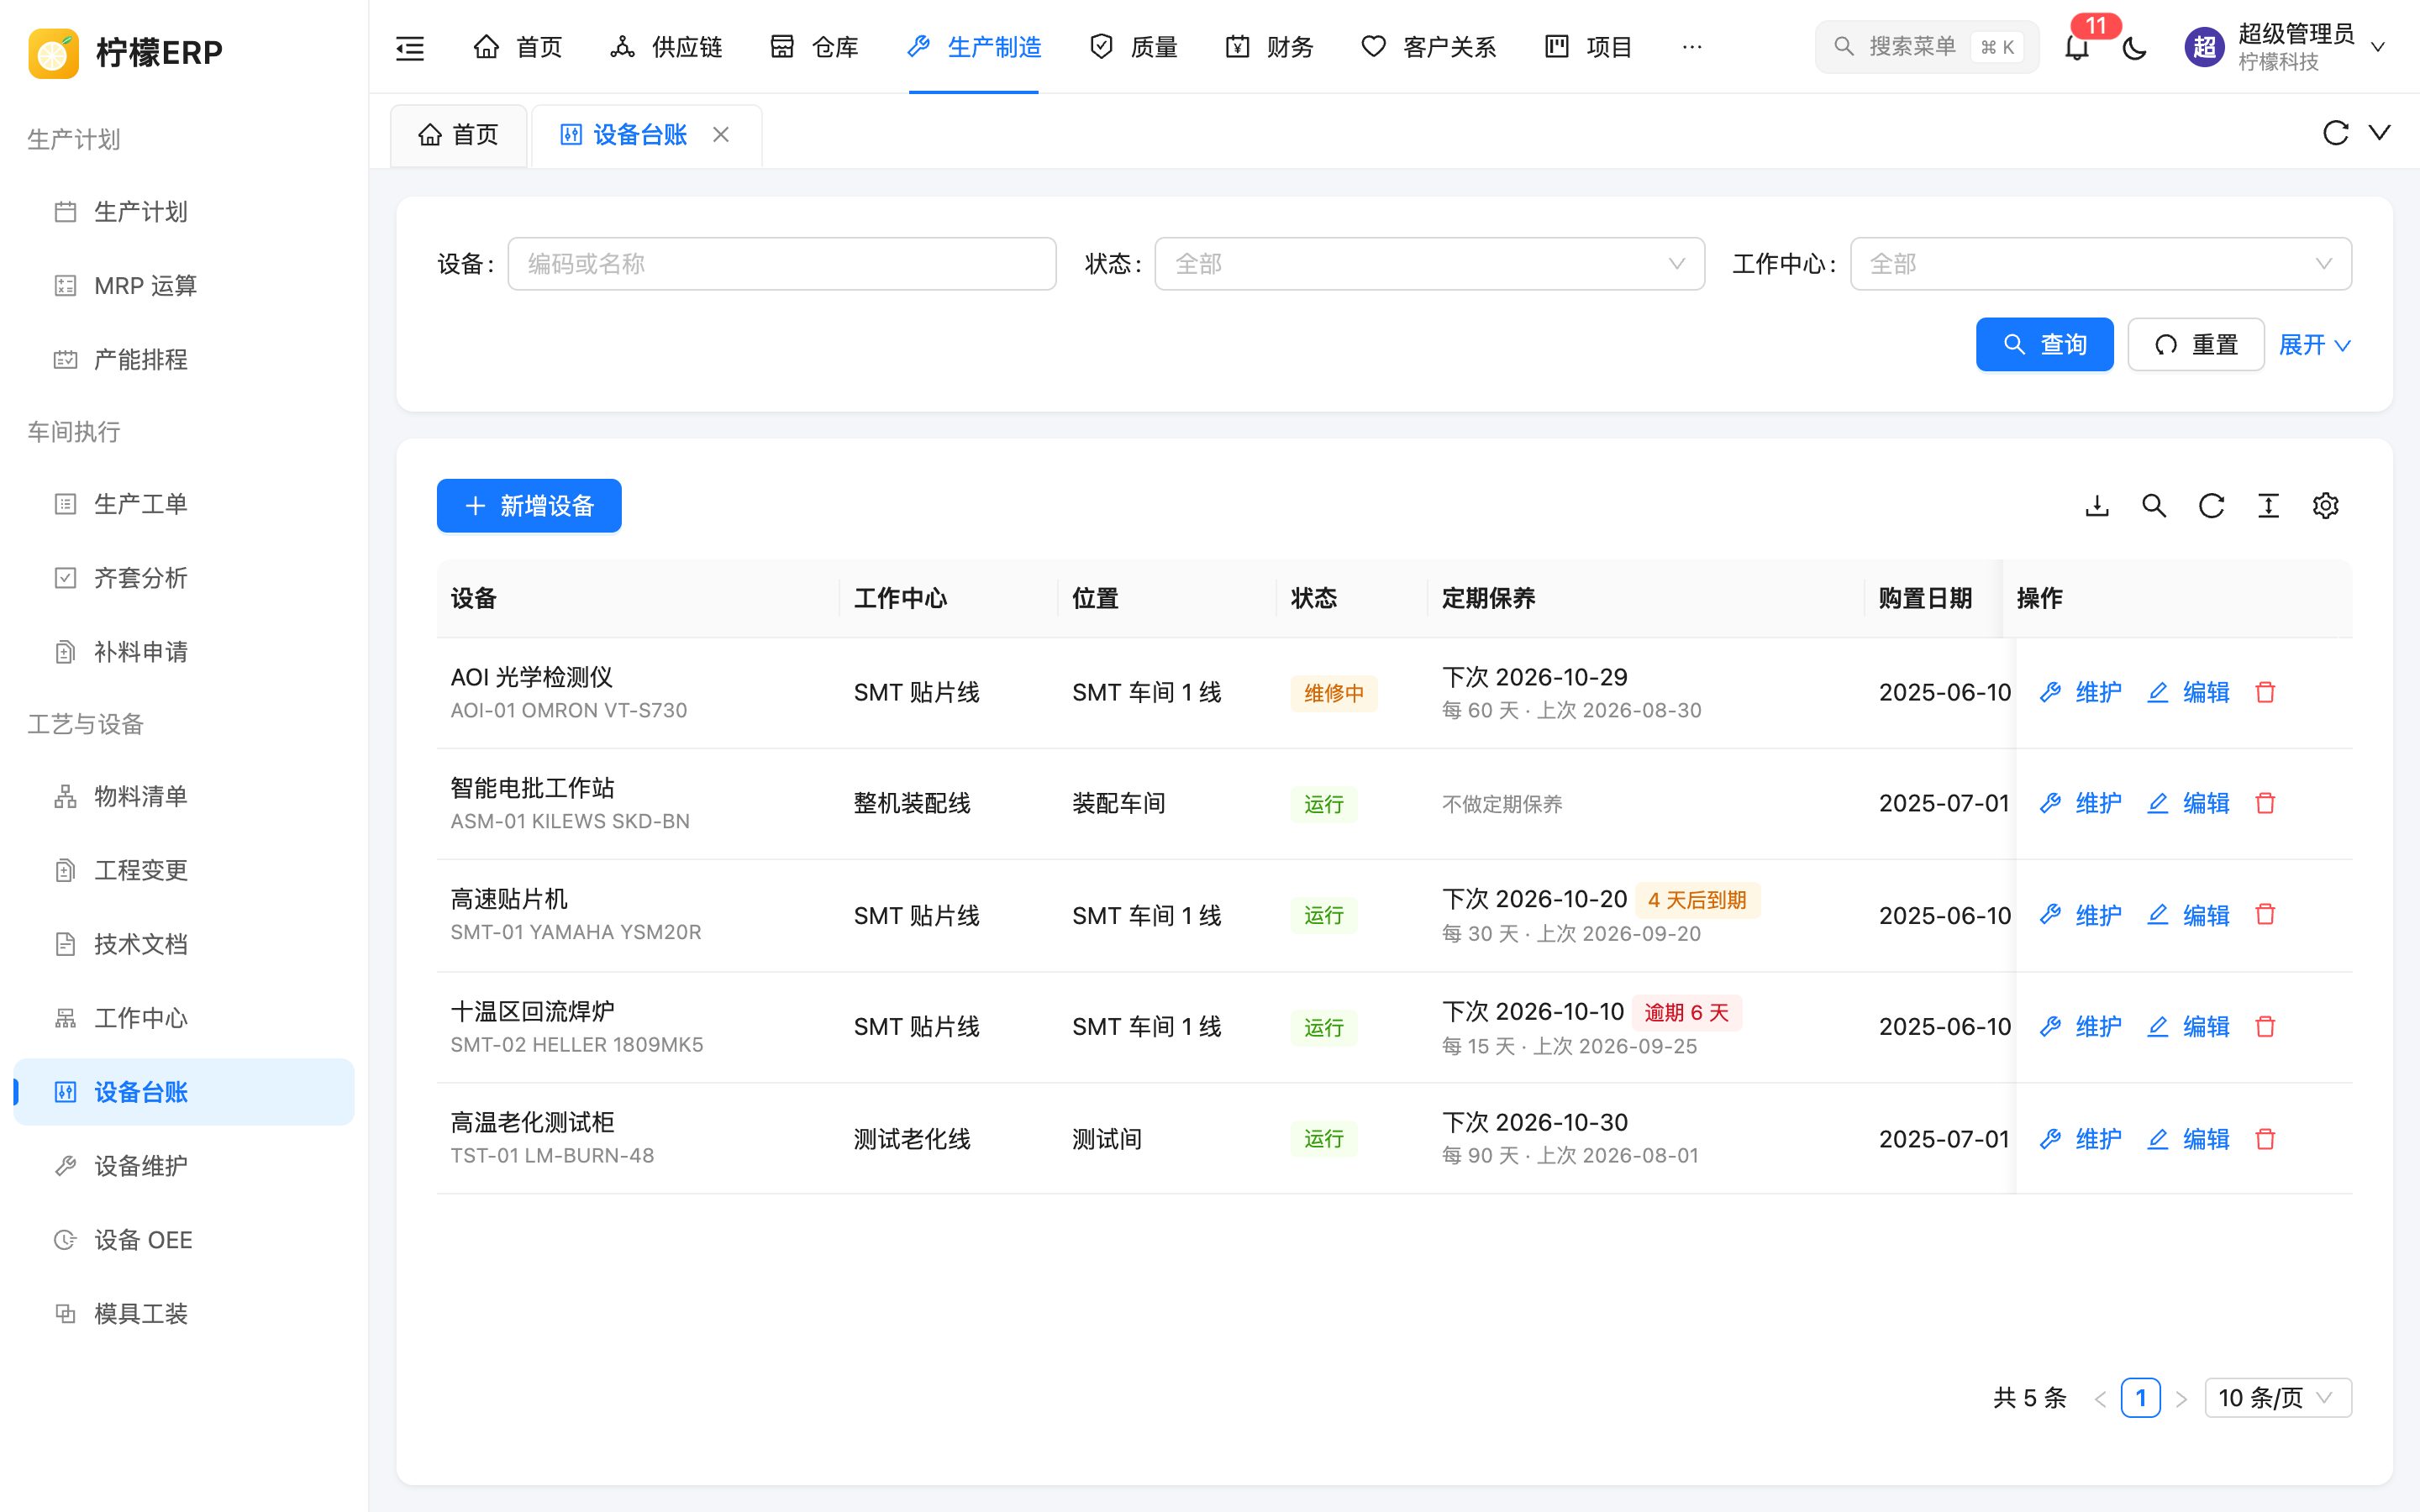Viewport: 2420px width, 1512px height.
Task: Open the notification bell
Action: point(2077,47)
